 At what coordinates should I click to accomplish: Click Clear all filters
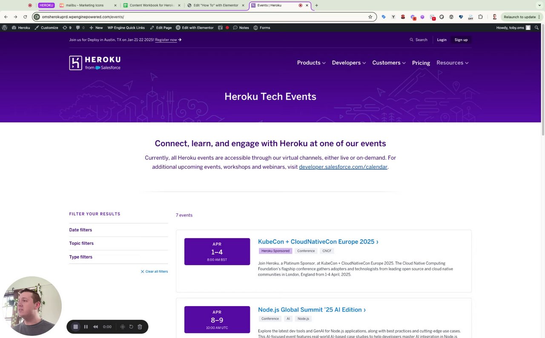coord(154,272)
